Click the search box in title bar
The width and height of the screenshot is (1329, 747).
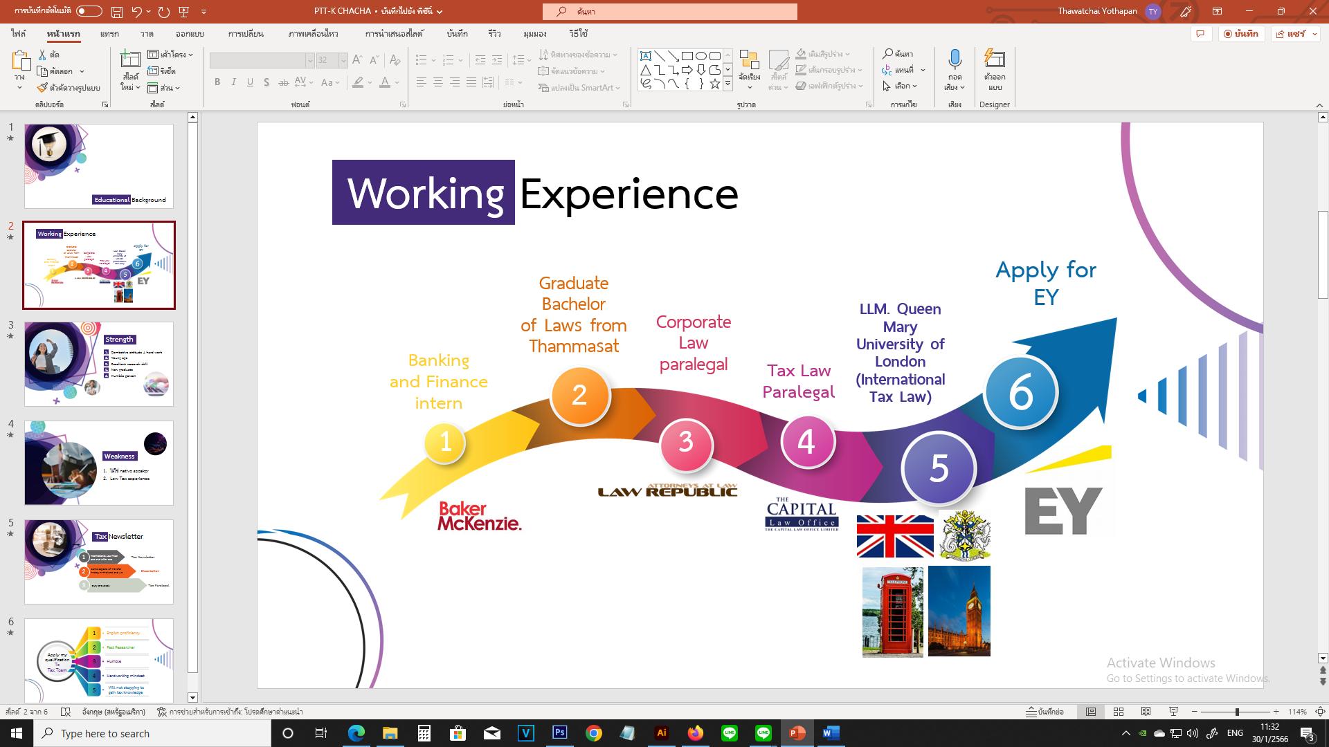pos(670,12)
